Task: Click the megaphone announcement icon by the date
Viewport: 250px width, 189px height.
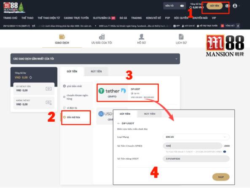Action: [x=33, y=26]
